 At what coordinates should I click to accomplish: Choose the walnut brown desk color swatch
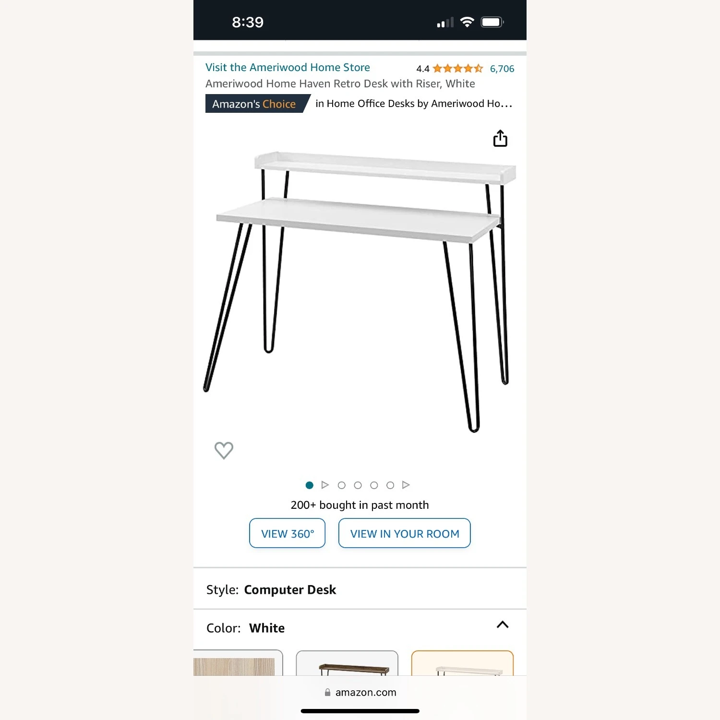click(x=347, y=663)
